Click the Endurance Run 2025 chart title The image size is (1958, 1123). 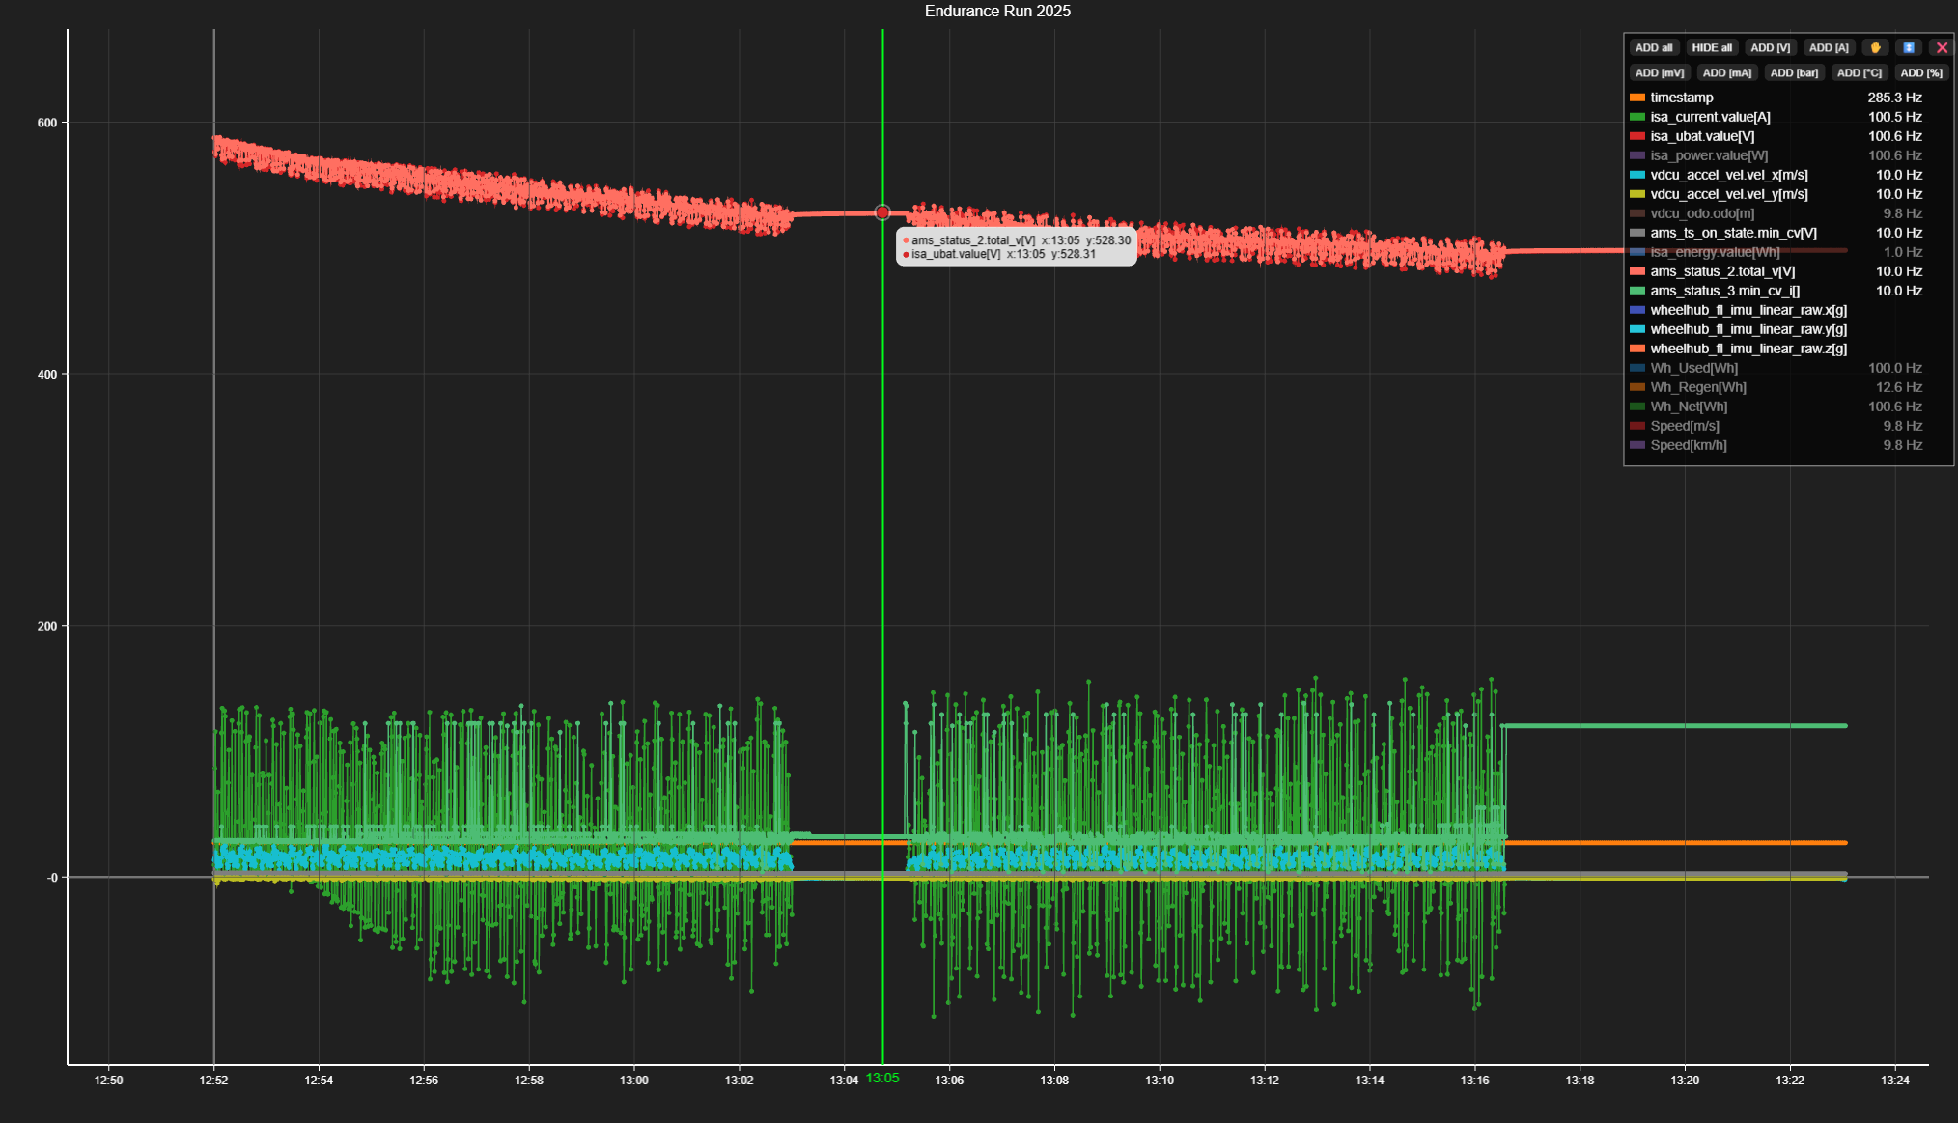[996, 12]
